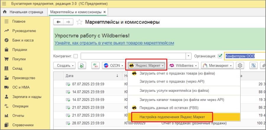
Task: Choose Загрузить отчет о продажах (через API)
Action: pos(184,81)
